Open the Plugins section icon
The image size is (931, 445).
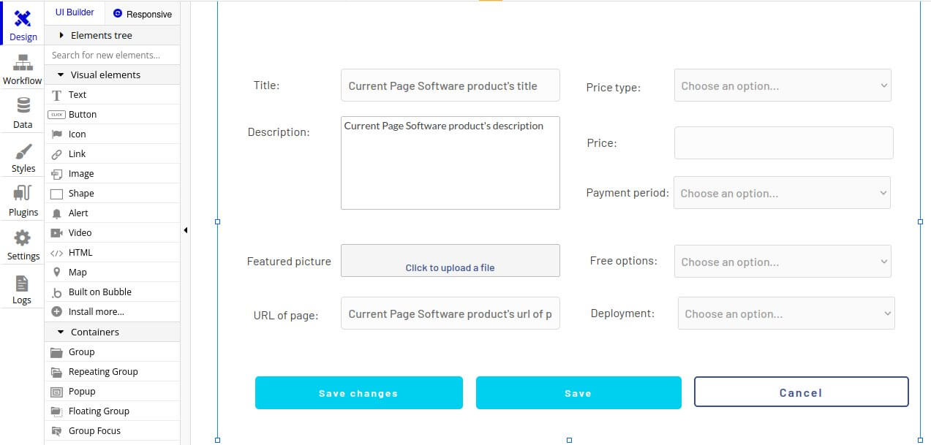tap(23, 194)
